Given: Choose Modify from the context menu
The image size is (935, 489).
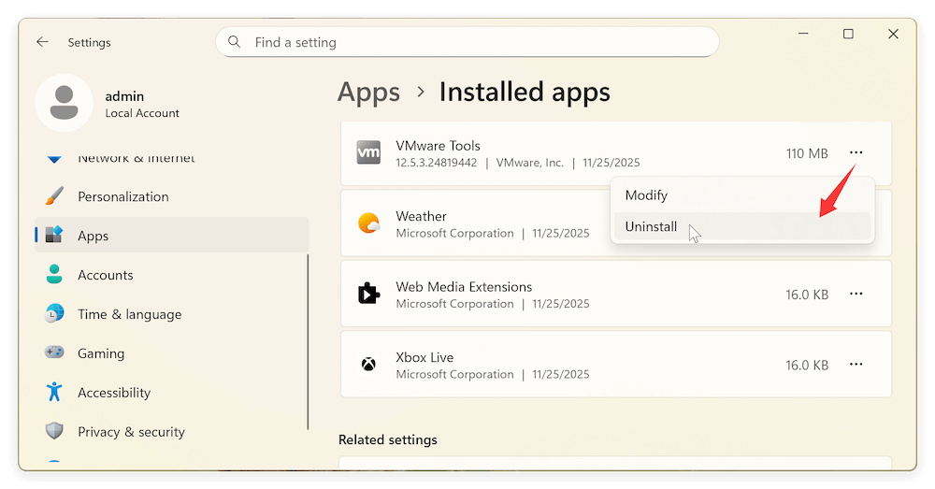Looking at the screenshot, I should [x=742, y=195].
